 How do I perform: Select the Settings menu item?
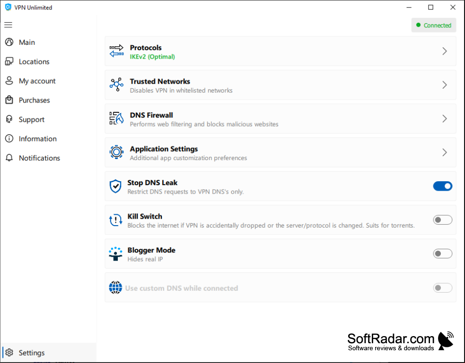48,353
